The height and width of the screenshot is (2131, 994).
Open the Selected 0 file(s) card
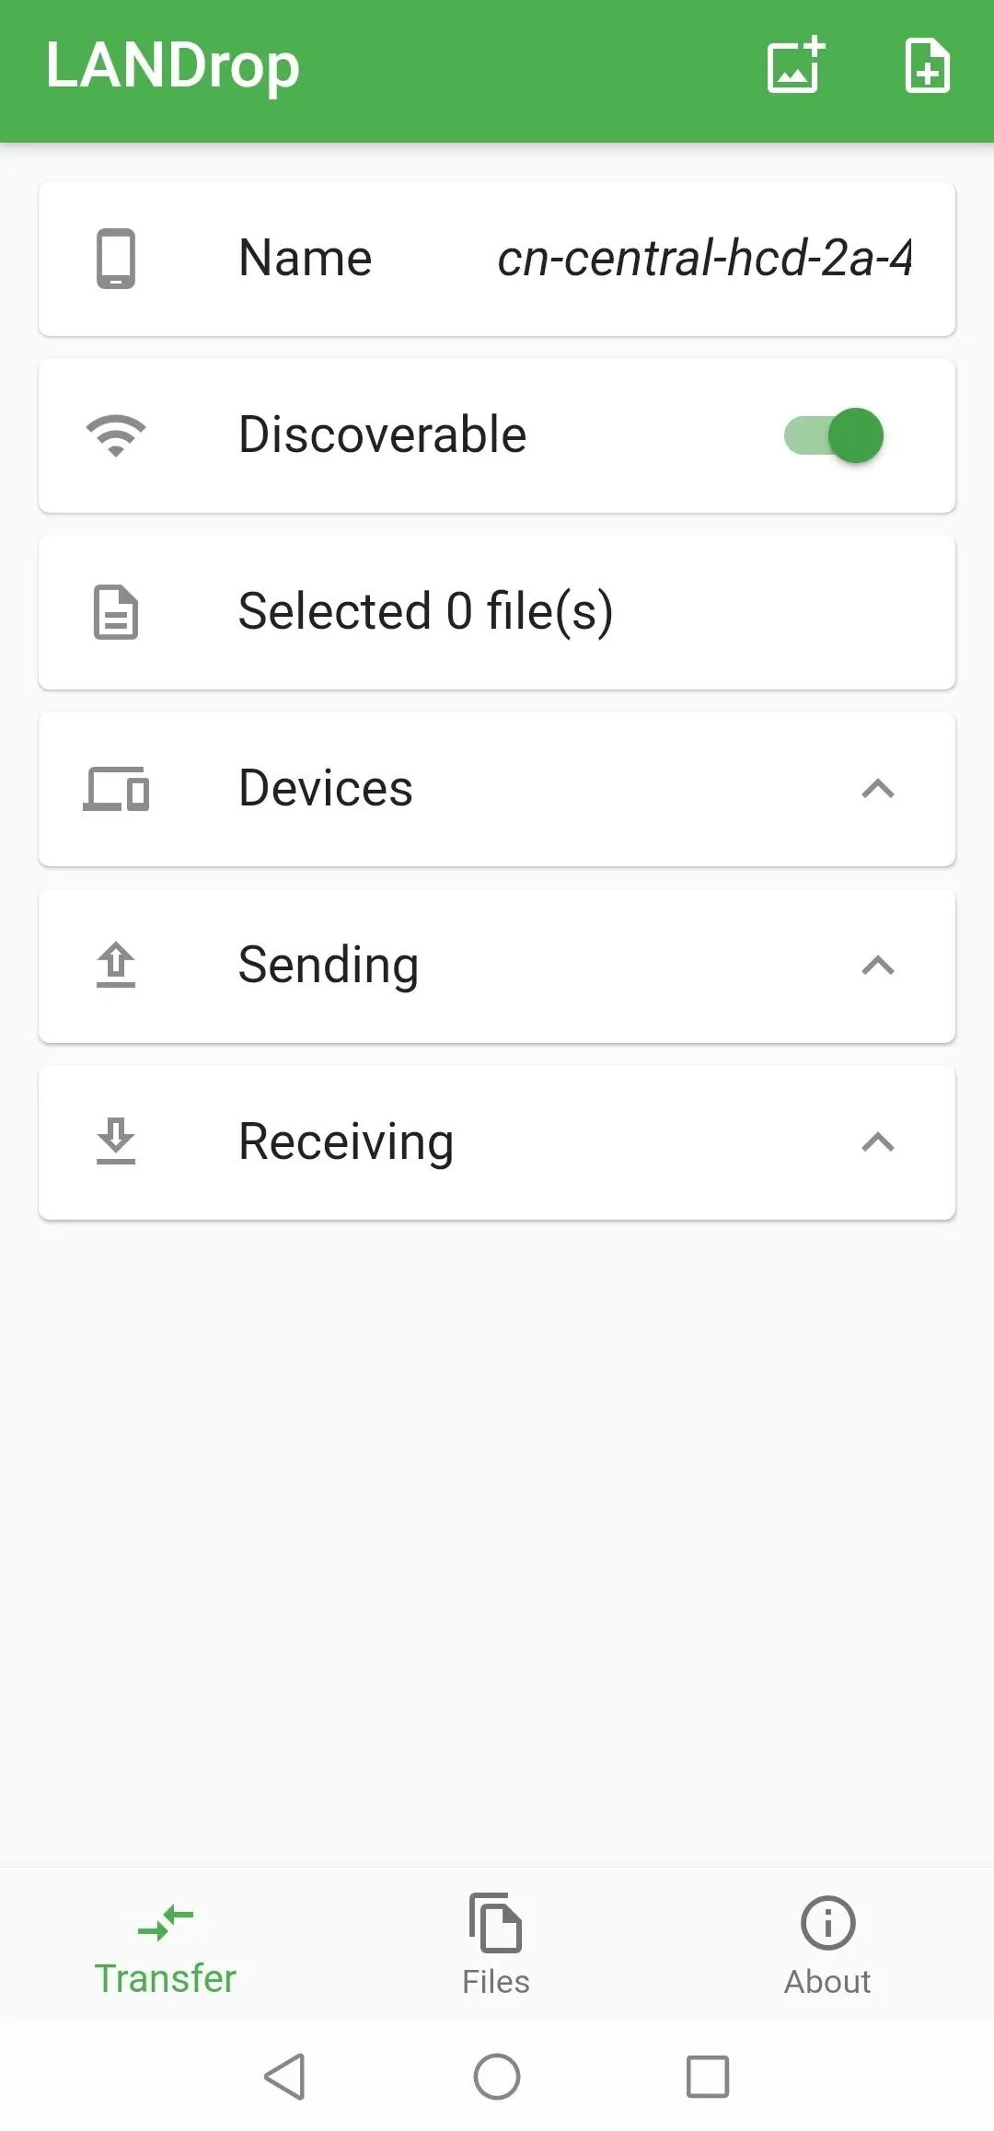[497, 612]
